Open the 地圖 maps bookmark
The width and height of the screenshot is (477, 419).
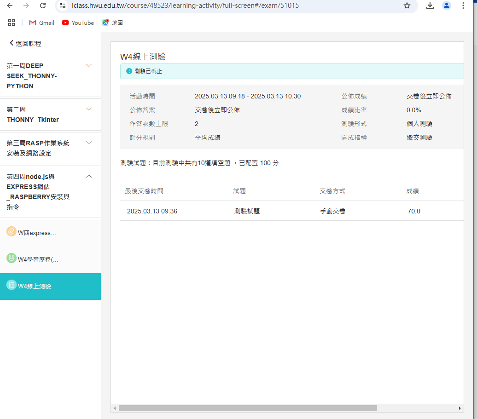(x=112, y=23)
